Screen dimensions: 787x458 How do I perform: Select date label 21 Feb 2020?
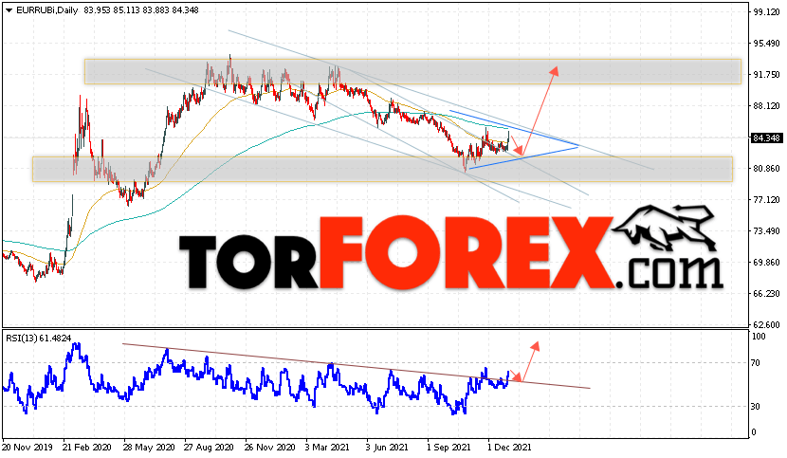pyautogui.click(x=87, y=447)
